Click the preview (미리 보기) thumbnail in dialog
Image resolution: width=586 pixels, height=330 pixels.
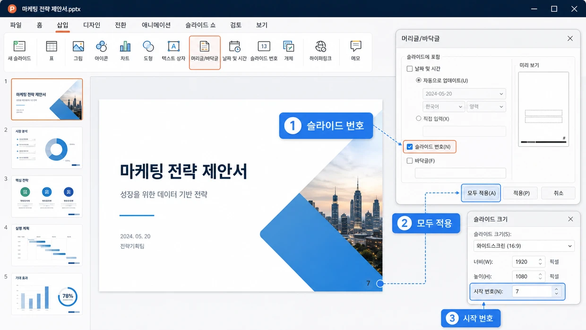point(543,109)
